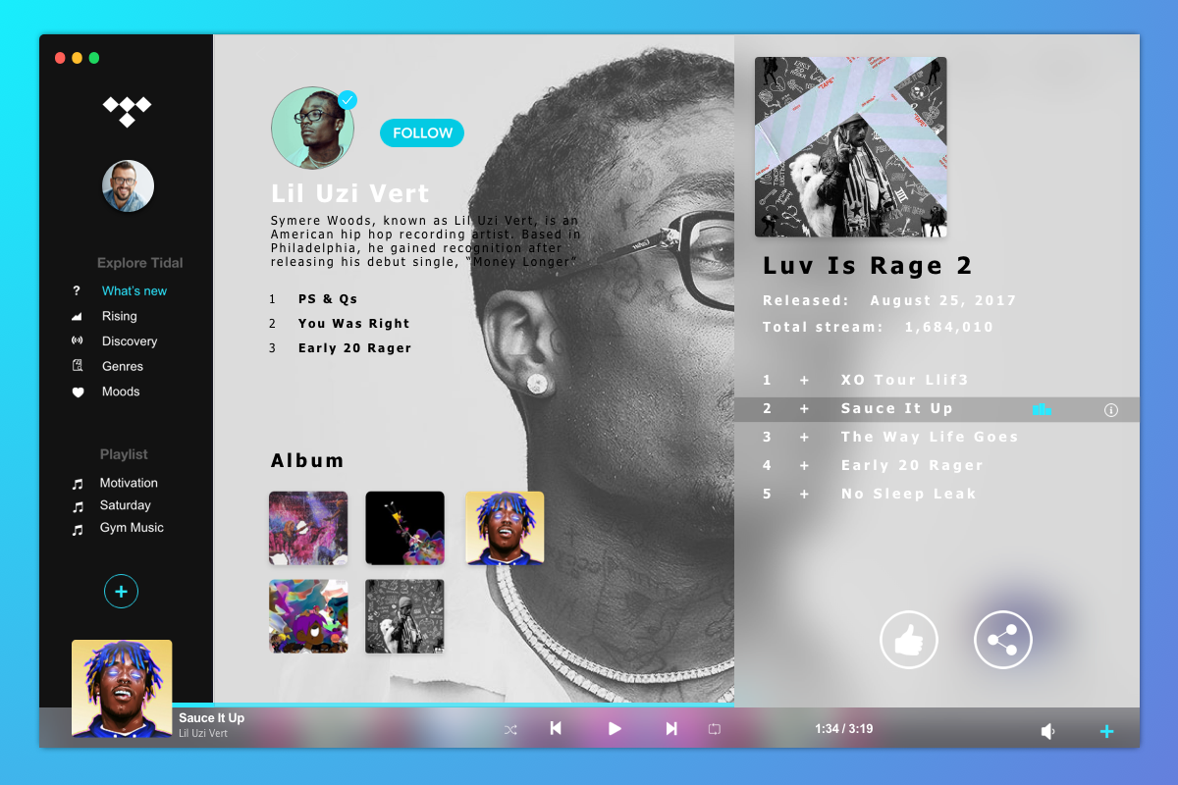Open track info icon for Sauce It Up
This screenshot has width=1178, height=785.
1111,410
